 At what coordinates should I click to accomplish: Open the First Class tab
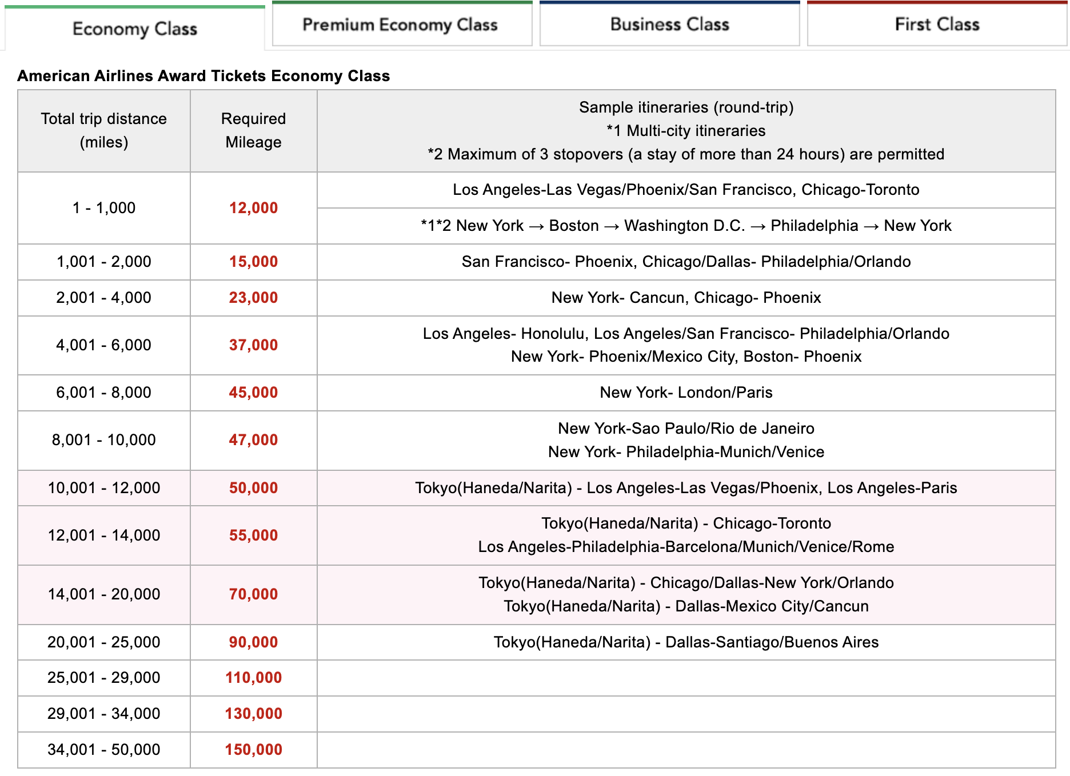(x=937, y=24)
